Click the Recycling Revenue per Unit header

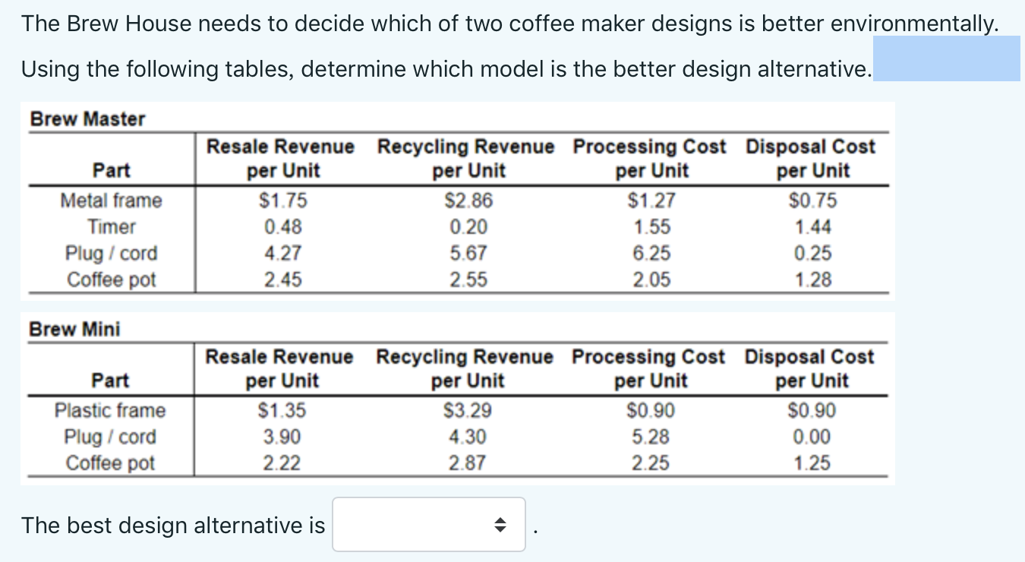(465, 158)
